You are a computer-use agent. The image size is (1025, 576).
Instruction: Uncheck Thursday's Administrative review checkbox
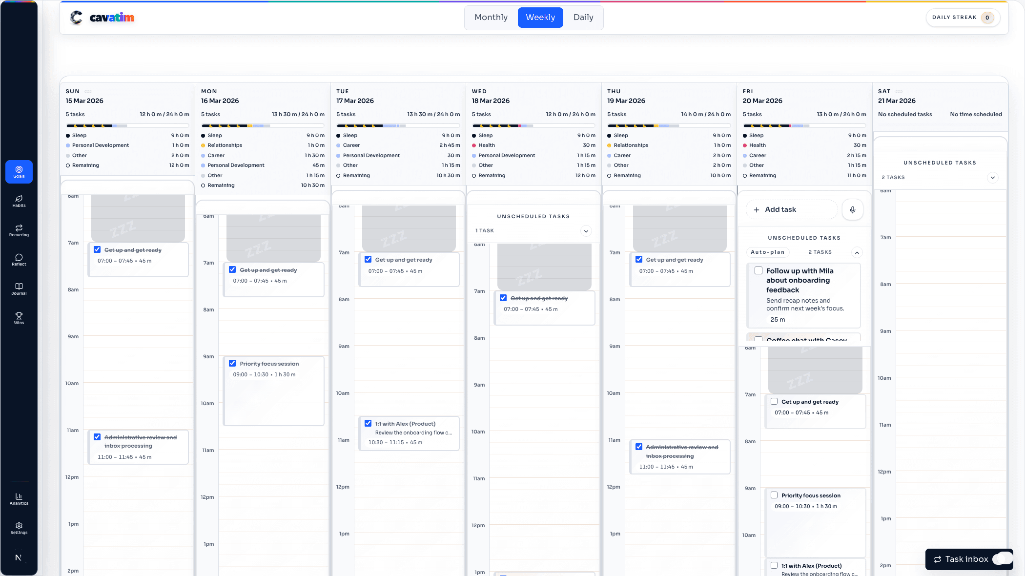[639, 447]
